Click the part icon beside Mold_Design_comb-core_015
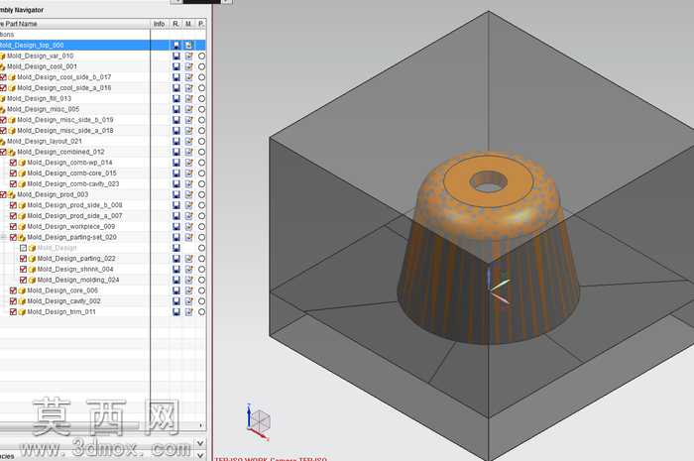 tap(22, 173)
